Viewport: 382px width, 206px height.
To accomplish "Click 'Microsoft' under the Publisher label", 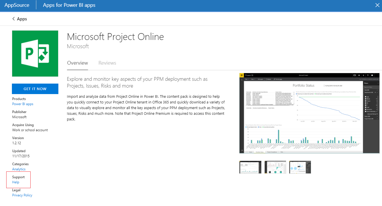I will tap(19, 117).
